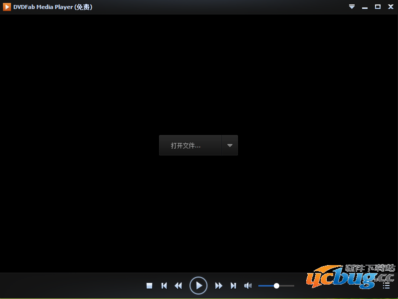Skip to the previous track
The width and height of the screenshot is (398, 299).
(164, 286)
